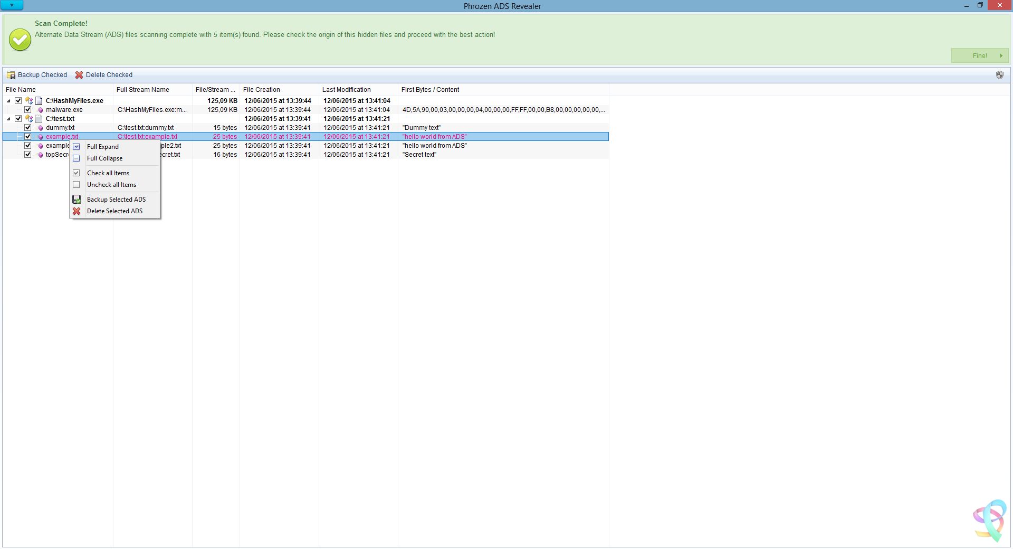This screenshot has height=549, width=1013.
Task: Toggle the checkbox of highlighted example.txt
Action: click(x=28, y=137)
